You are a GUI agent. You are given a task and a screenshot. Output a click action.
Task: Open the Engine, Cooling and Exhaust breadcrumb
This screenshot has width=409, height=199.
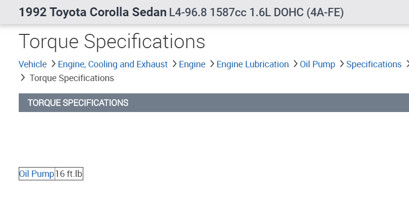point(113,64)
